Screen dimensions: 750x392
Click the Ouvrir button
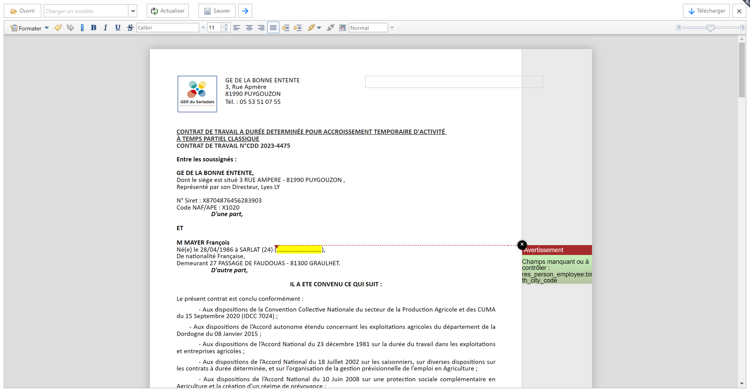22,11
